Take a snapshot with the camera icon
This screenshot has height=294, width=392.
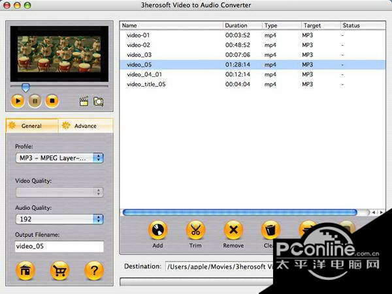pyautogui.click(x=98, y=102)
